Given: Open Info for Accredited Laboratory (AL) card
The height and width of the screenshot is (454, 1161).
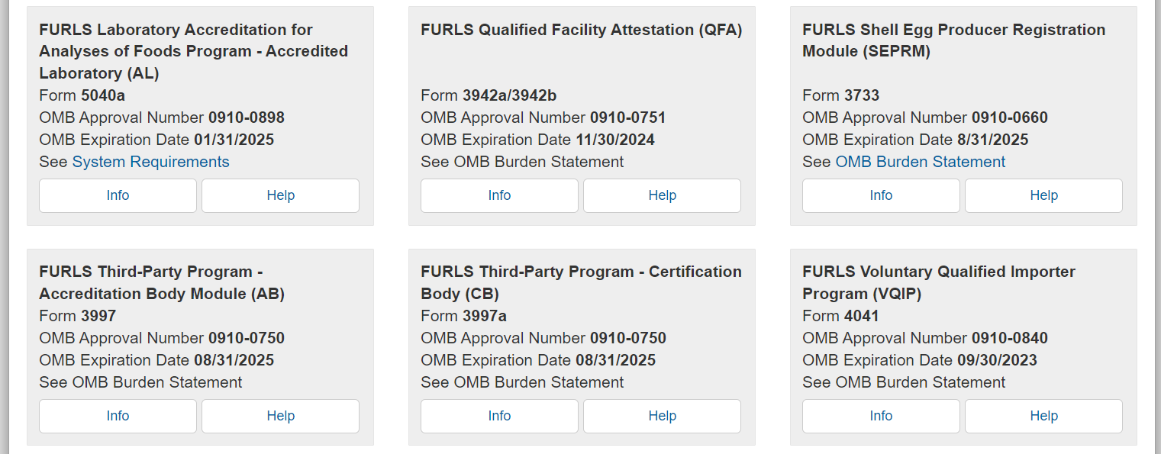Looking at the screenshot, I should tap(118, 195).
